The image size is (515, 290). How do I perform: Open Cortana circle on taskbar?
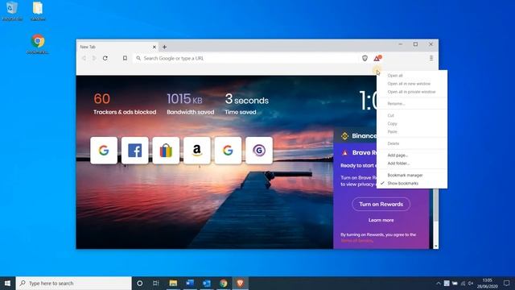139,283
